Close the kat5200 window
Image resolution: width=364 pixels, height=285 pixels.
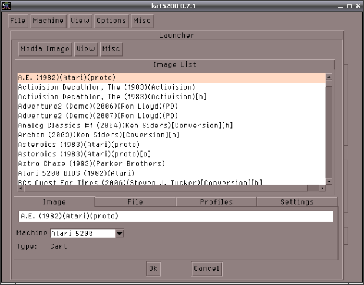(358, 6)
